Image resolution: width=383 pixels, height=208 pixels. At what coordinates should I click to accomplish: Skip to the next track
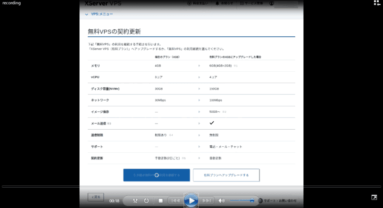(207, 200)
